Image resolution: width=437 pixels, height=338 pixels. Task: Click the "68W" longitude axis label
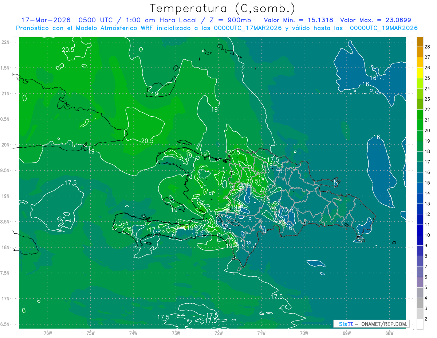point(389,333)
